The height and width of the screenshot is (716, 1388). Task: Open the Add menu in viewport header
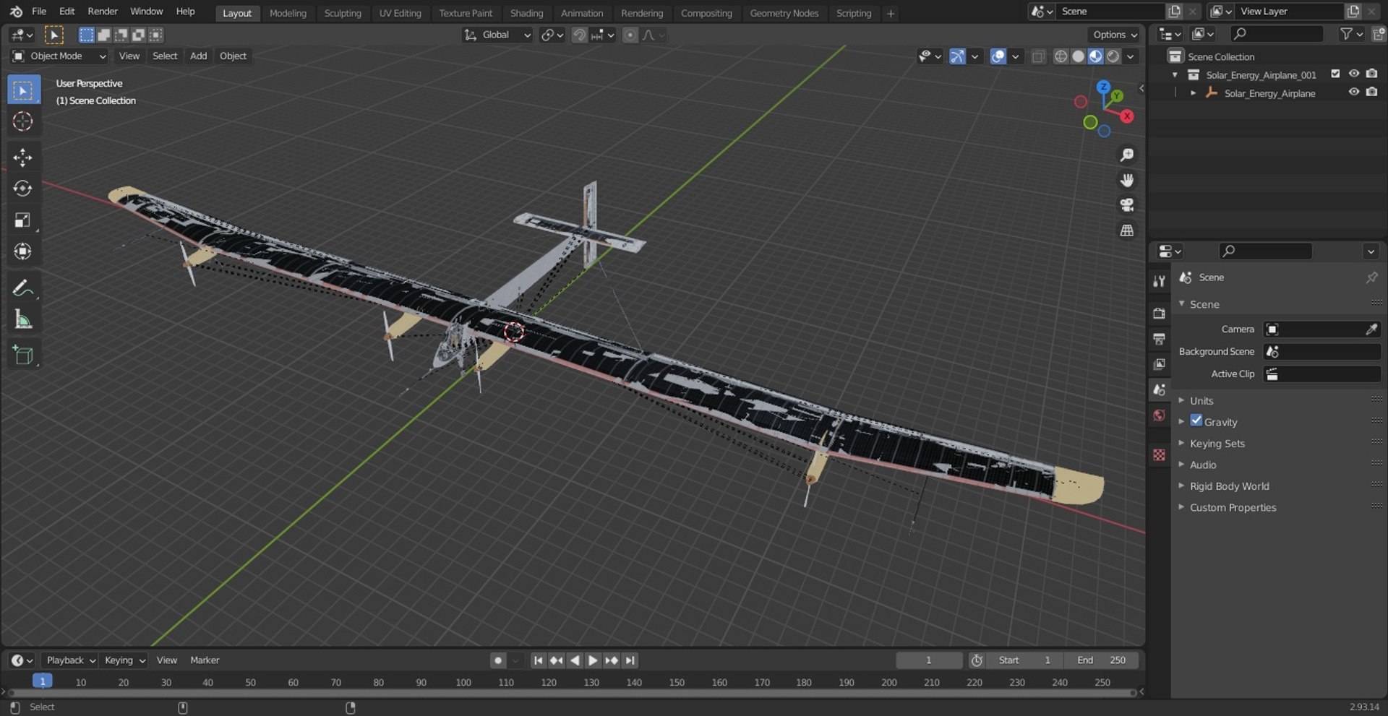coord(198,56)
